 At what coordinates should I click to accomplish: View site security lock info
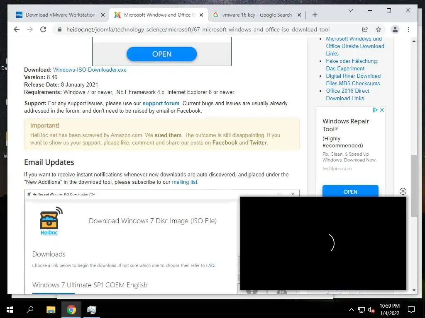click(x=60, y=29)
